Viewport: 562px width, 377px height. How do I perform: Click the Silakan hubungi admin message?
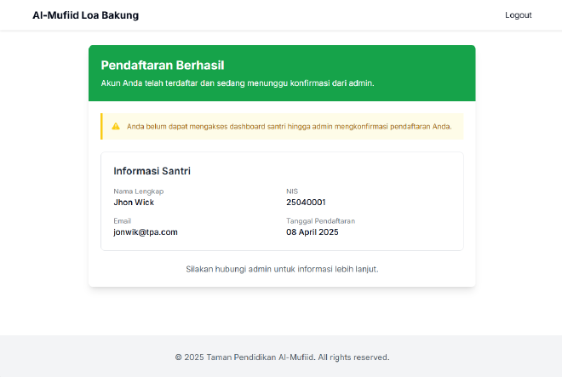coord(282,269)
